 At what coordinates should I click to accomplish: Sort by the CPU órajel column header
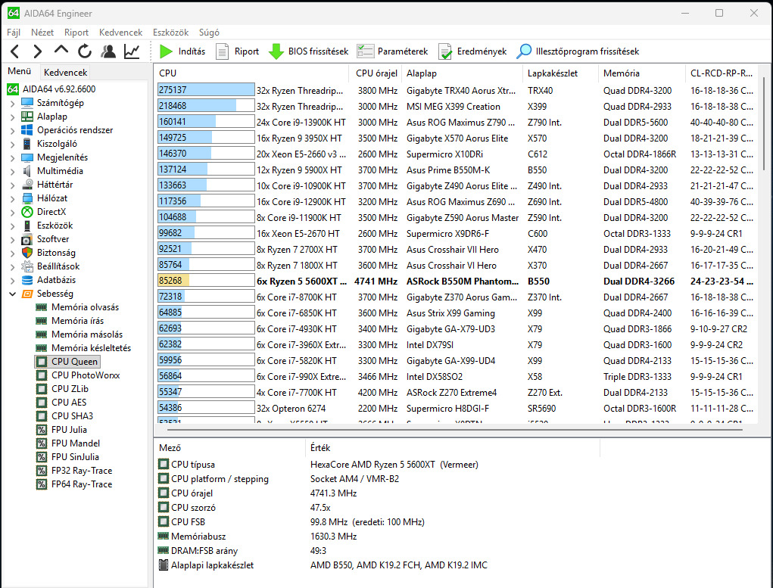click(x=376, y=73)
